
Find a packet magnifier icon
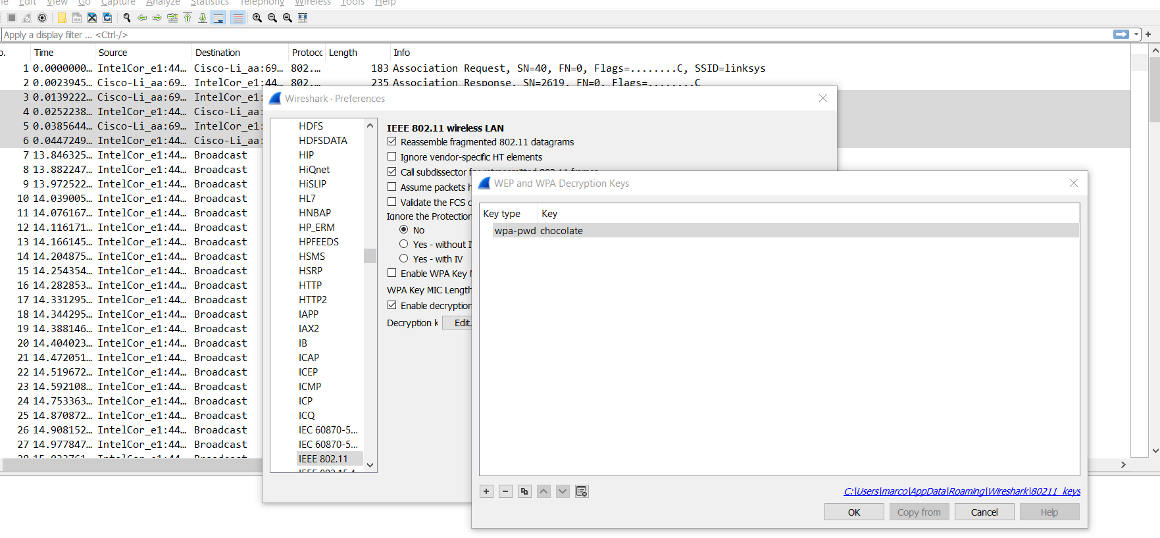[127, 18]
